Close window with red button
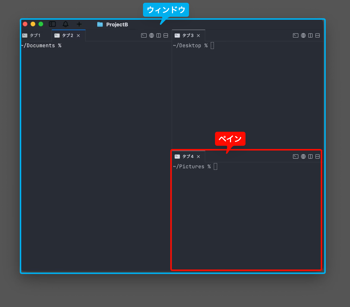 [25, 24]
